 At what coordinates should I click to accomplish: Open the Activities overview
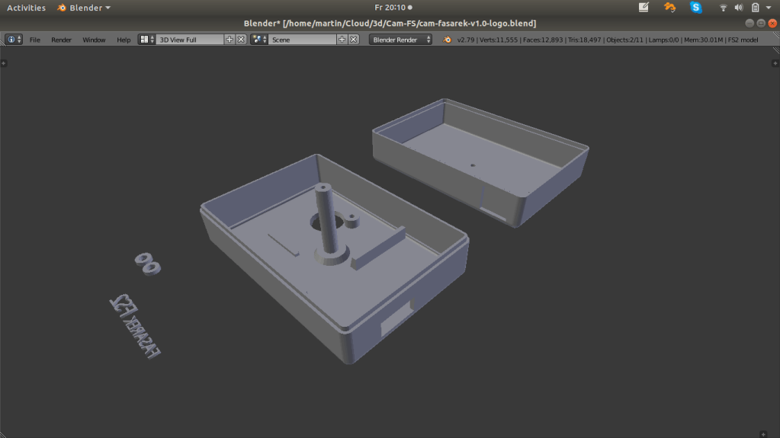(x=26, y=8)
